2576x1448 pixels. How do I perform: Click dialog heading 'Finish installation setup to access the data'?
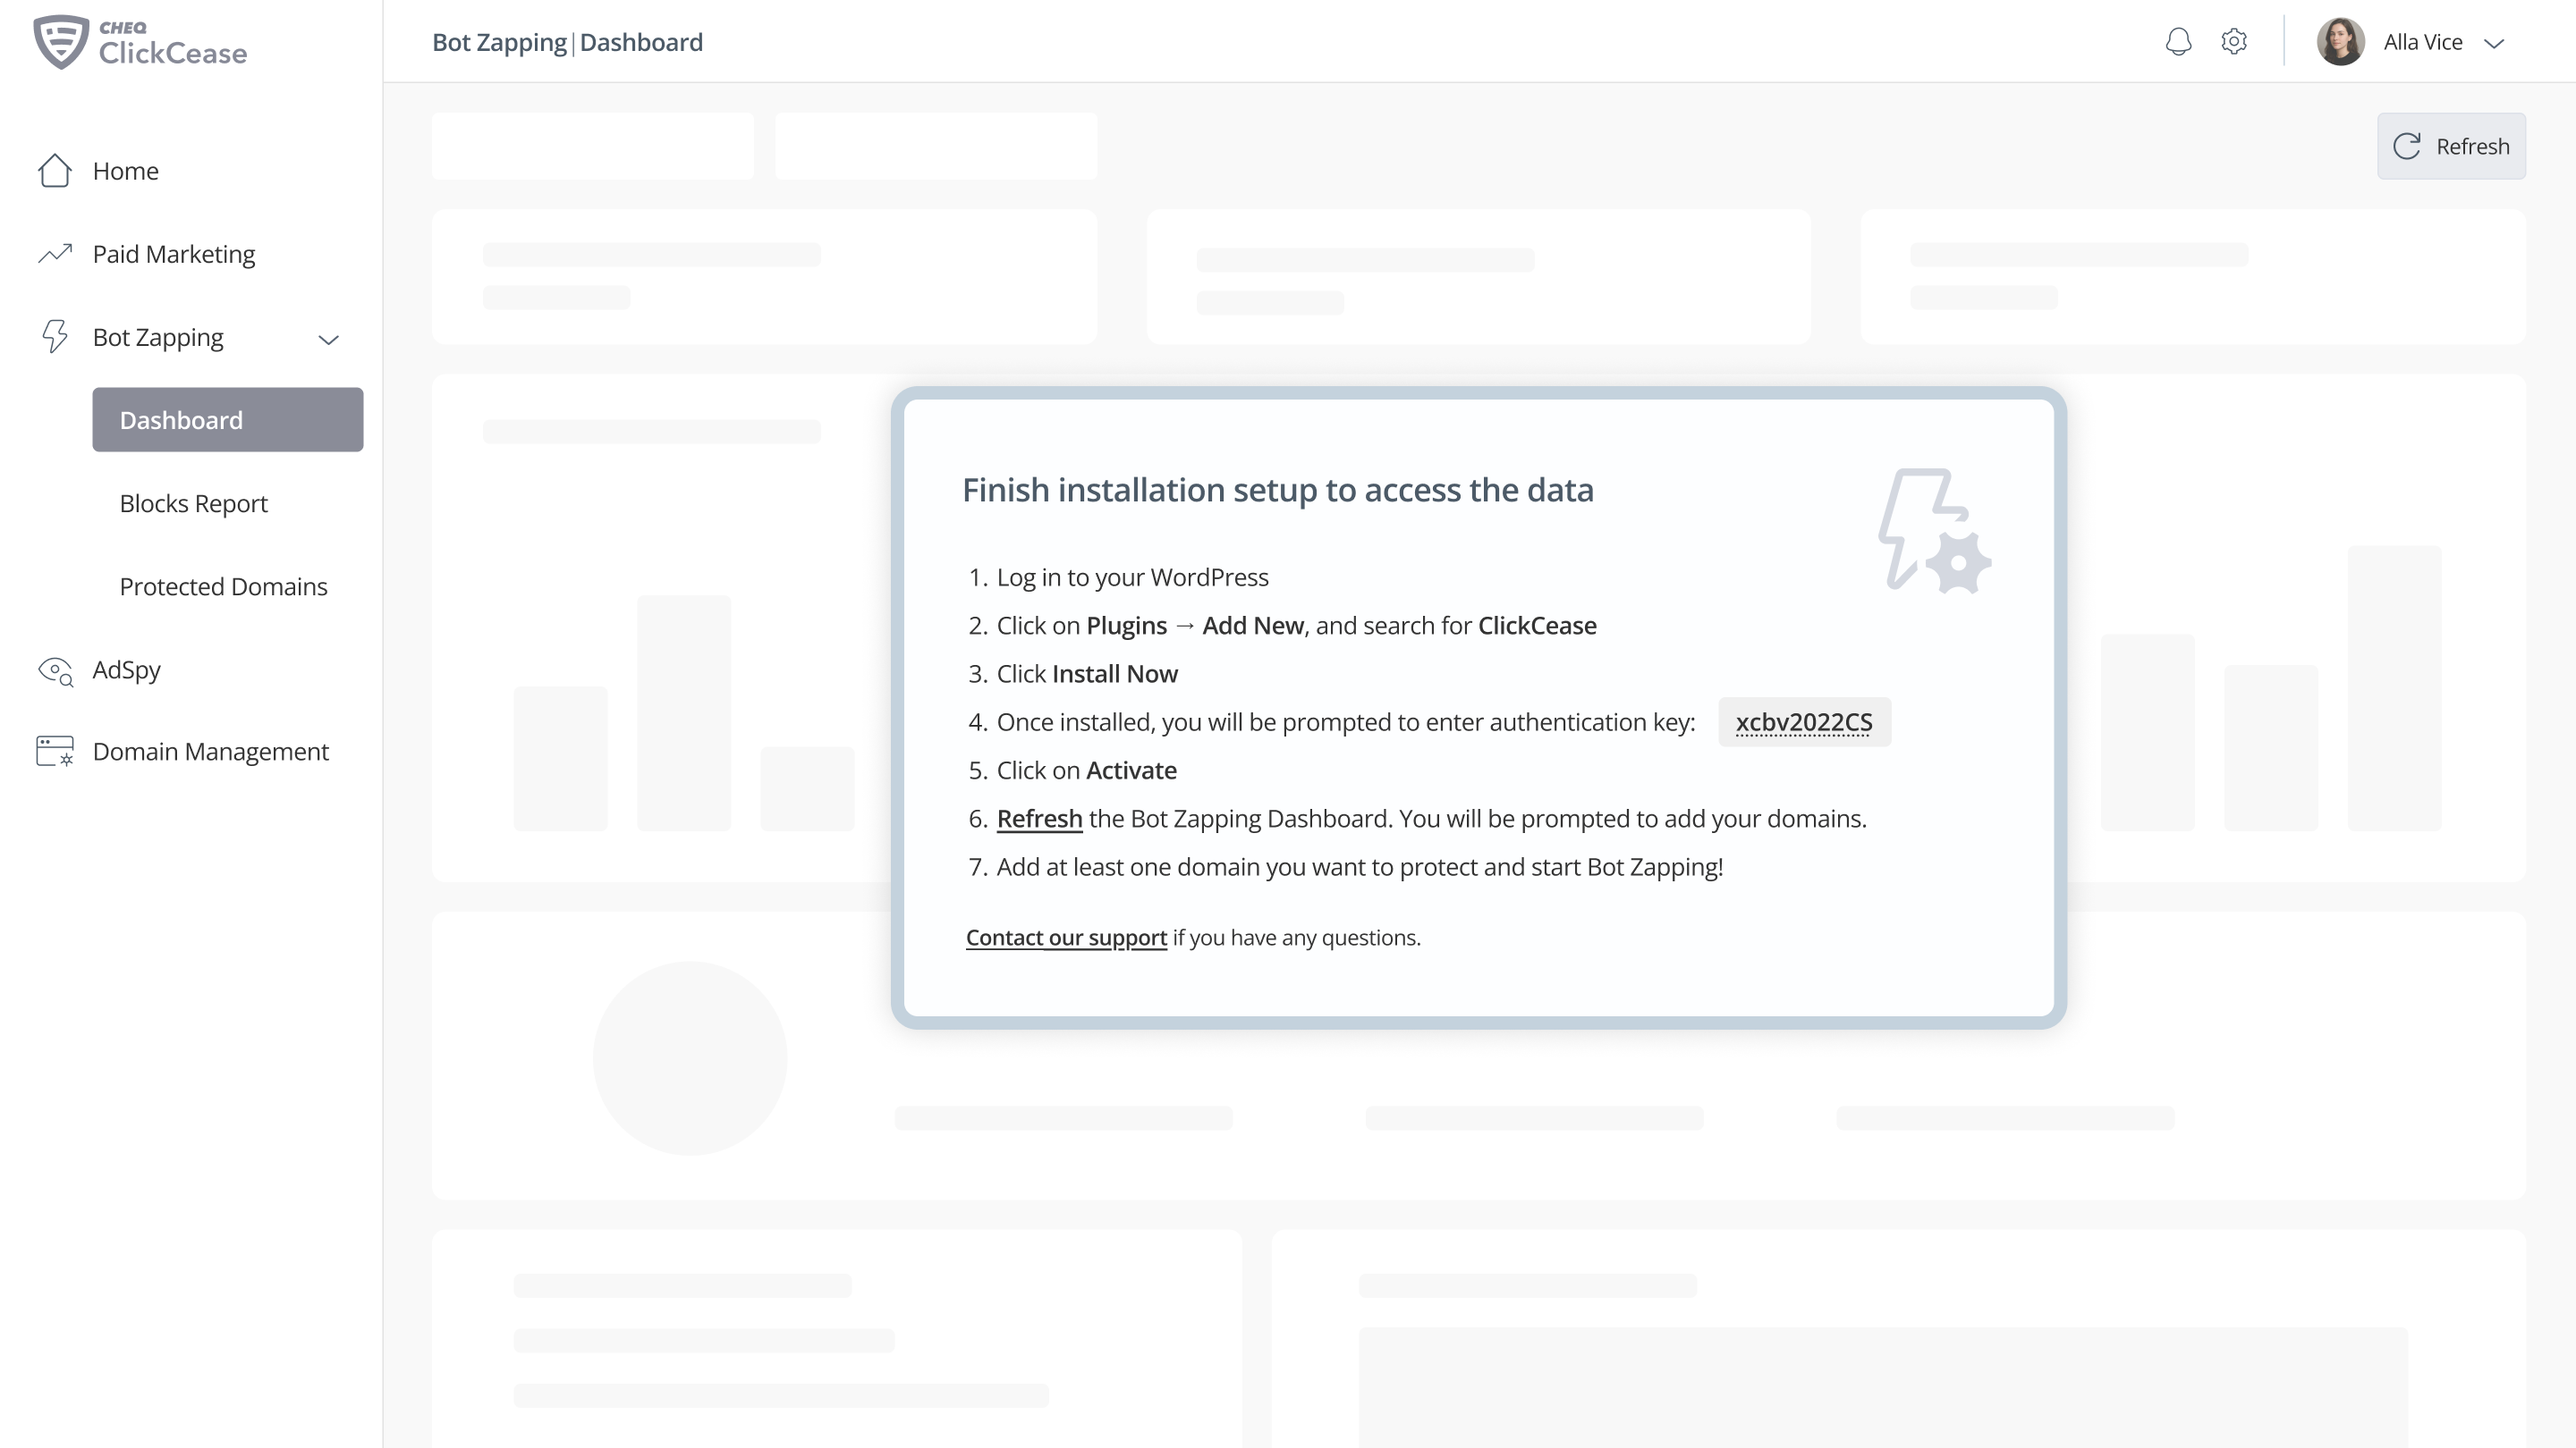(1278, 490)
